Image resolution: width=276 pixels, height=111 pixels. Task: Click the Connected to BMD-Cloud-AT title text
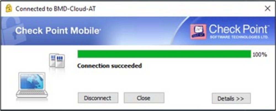click(x=56, y=9)
